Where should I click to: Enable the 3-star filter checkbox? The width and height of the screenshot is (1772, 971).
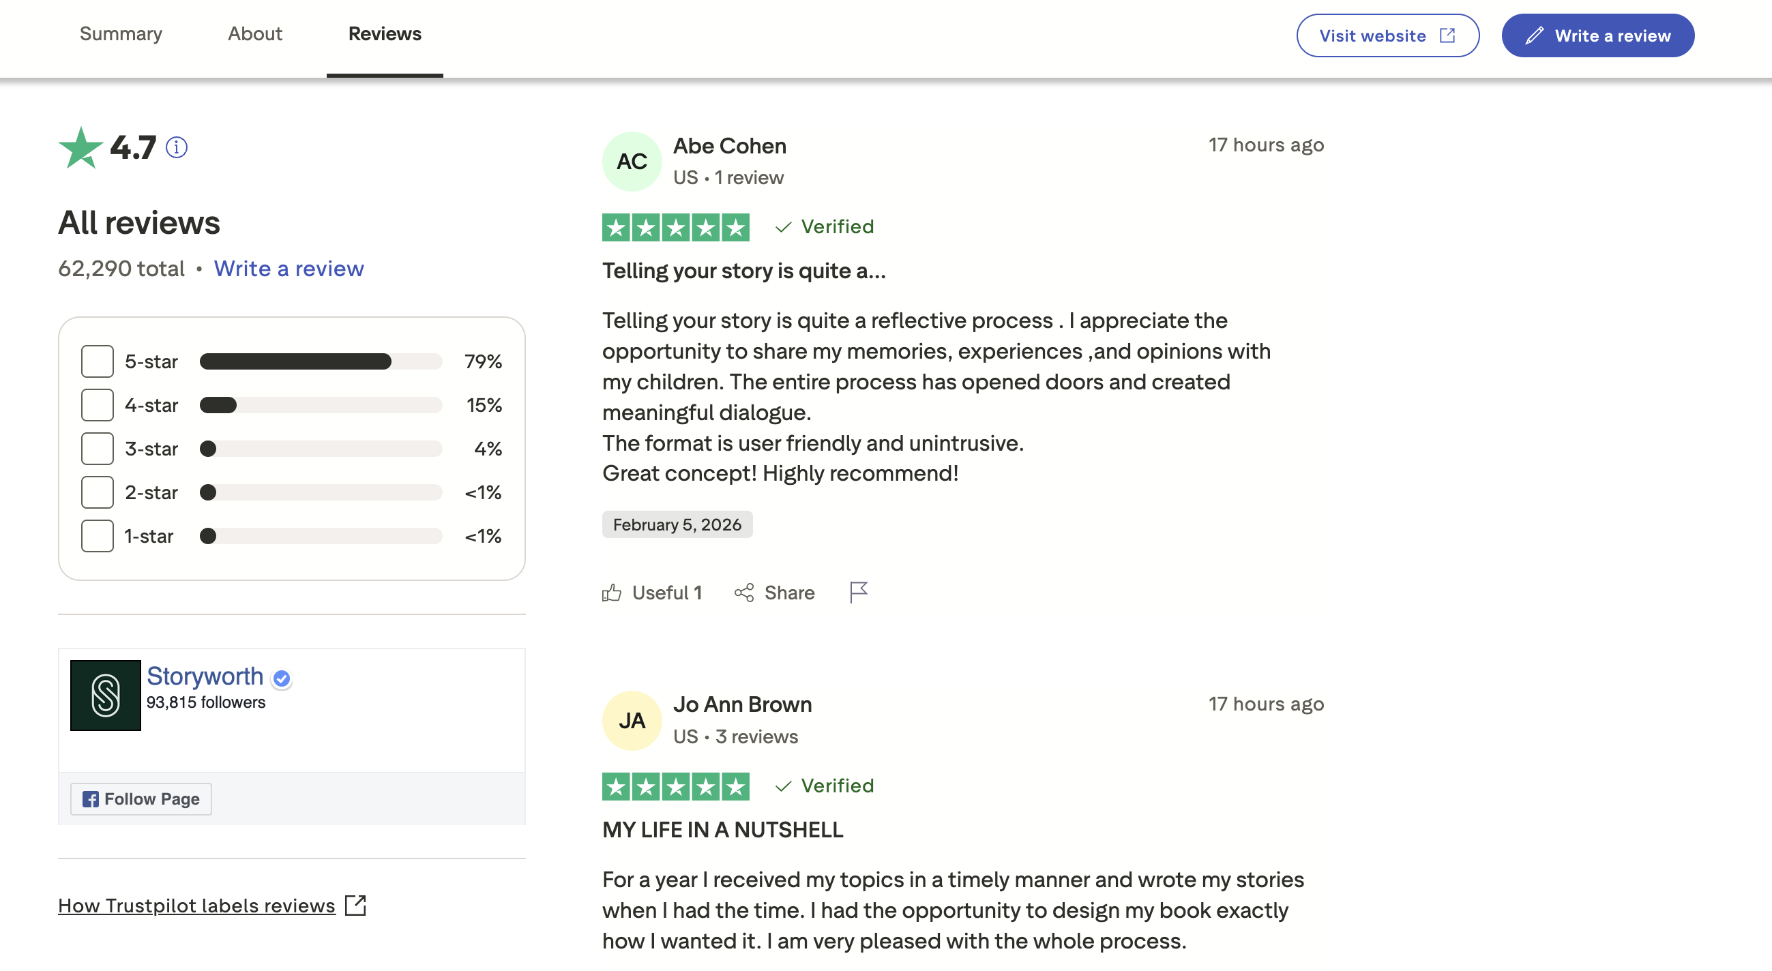(x=97, y=449)
